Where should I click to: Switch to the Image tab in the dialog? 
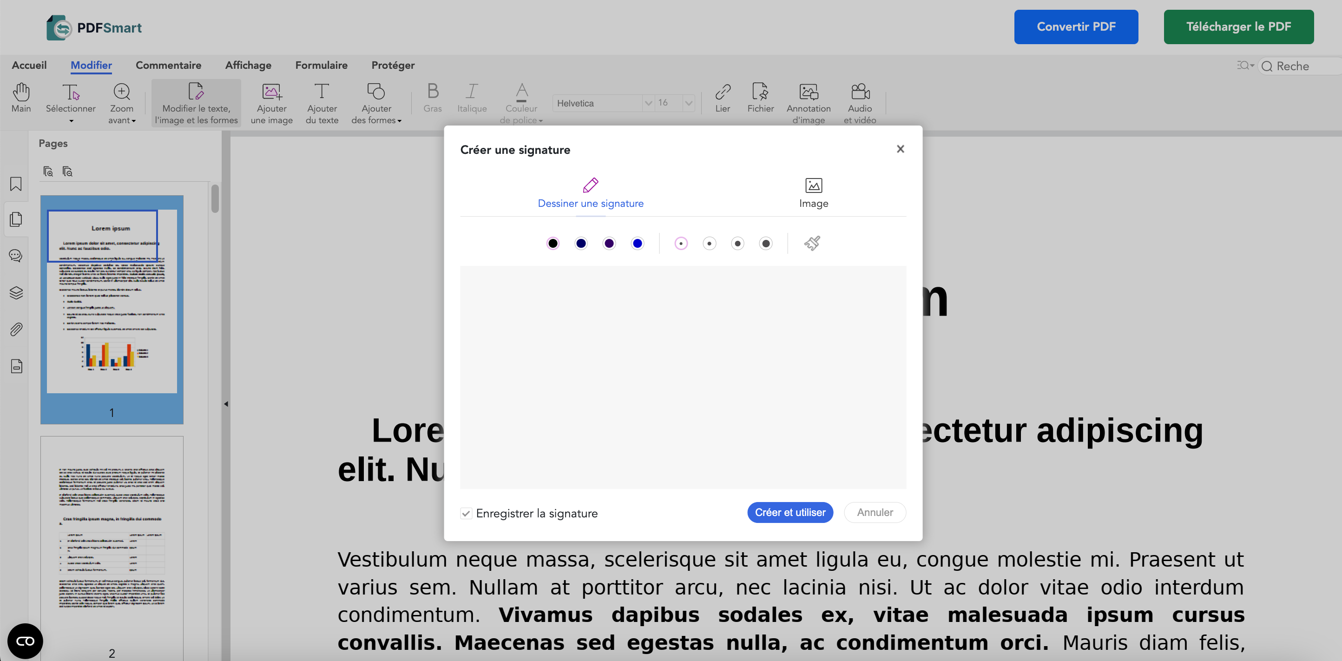(x=814, y=193)
